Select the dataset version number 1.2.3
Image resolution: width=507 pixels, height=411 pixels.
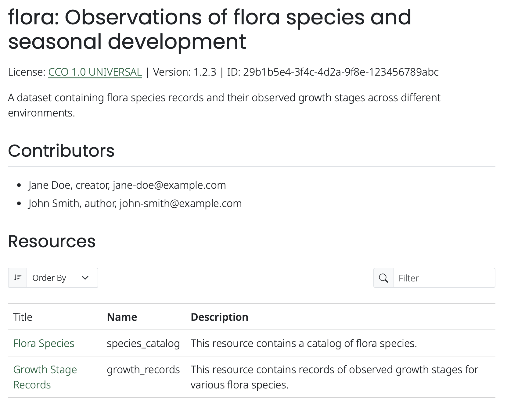click(205, 72)
